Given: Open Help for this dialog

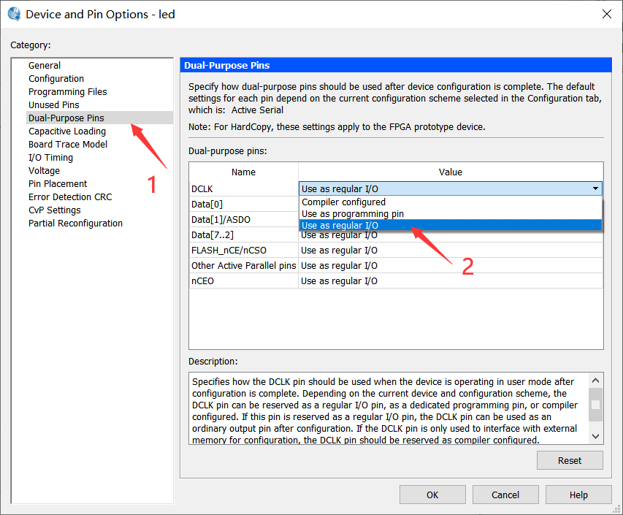Looking at the screenshot, I should 578,495.
